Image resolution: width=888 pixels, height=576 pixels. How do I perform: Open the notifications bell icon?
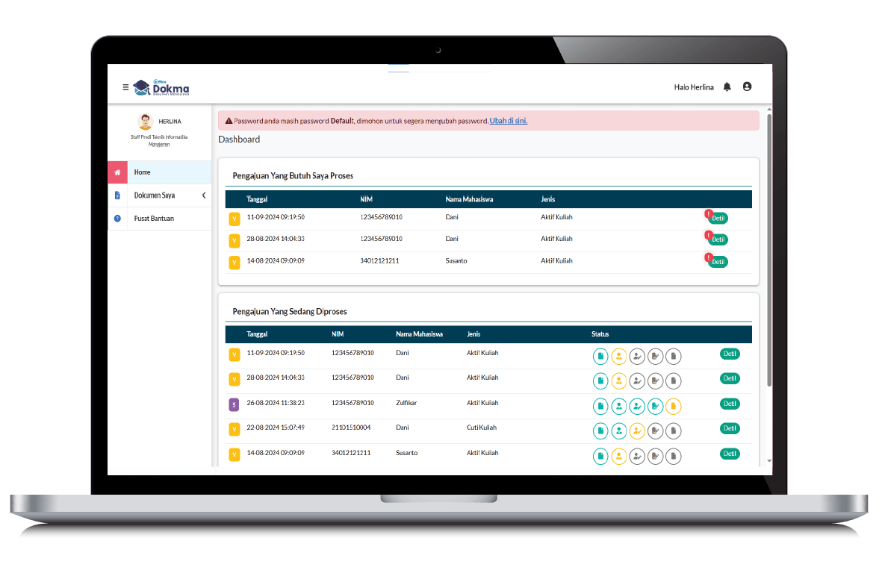coord(727,87)
